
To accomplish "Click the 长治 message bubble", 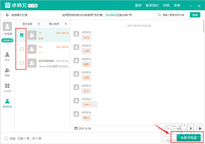I will coord(86,38).
